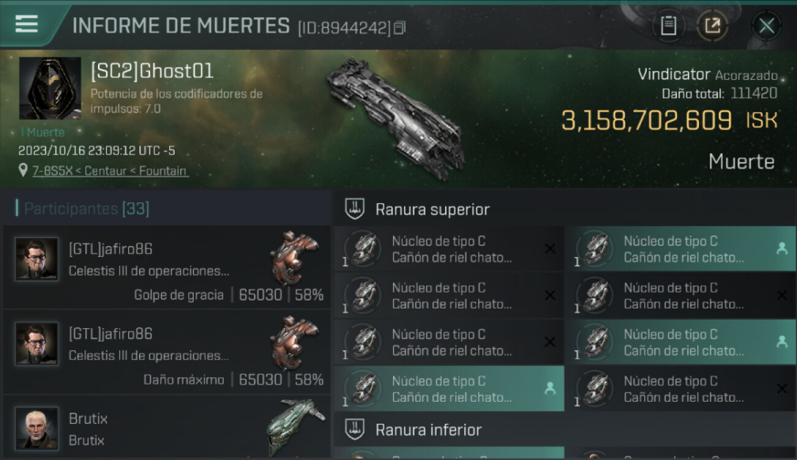Close the Informe de Muertes window
Screen dimensions: 797x460
point(766,26)
